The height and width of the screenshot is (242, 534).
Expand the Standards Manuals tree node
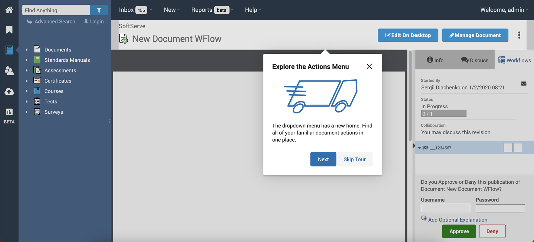[26, 60]
